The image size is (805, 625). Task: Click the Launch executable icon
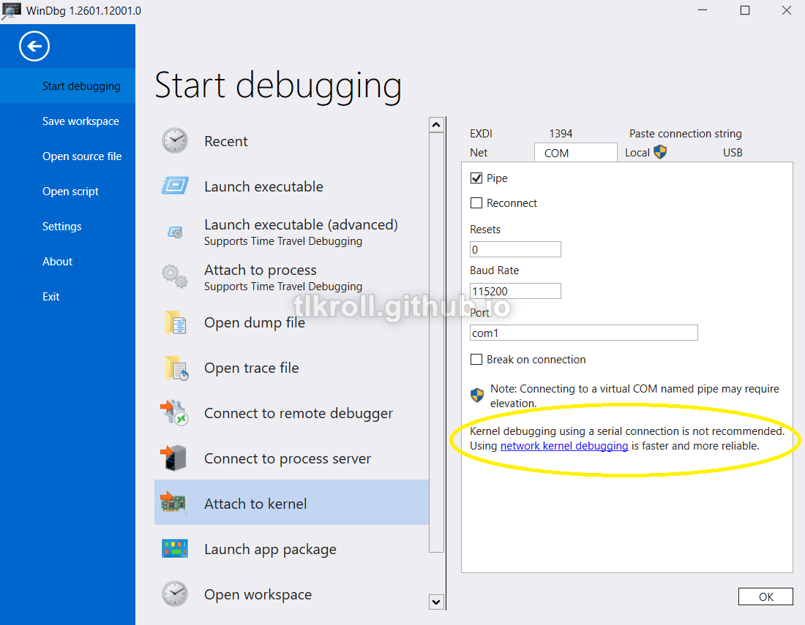pos(175,186)
